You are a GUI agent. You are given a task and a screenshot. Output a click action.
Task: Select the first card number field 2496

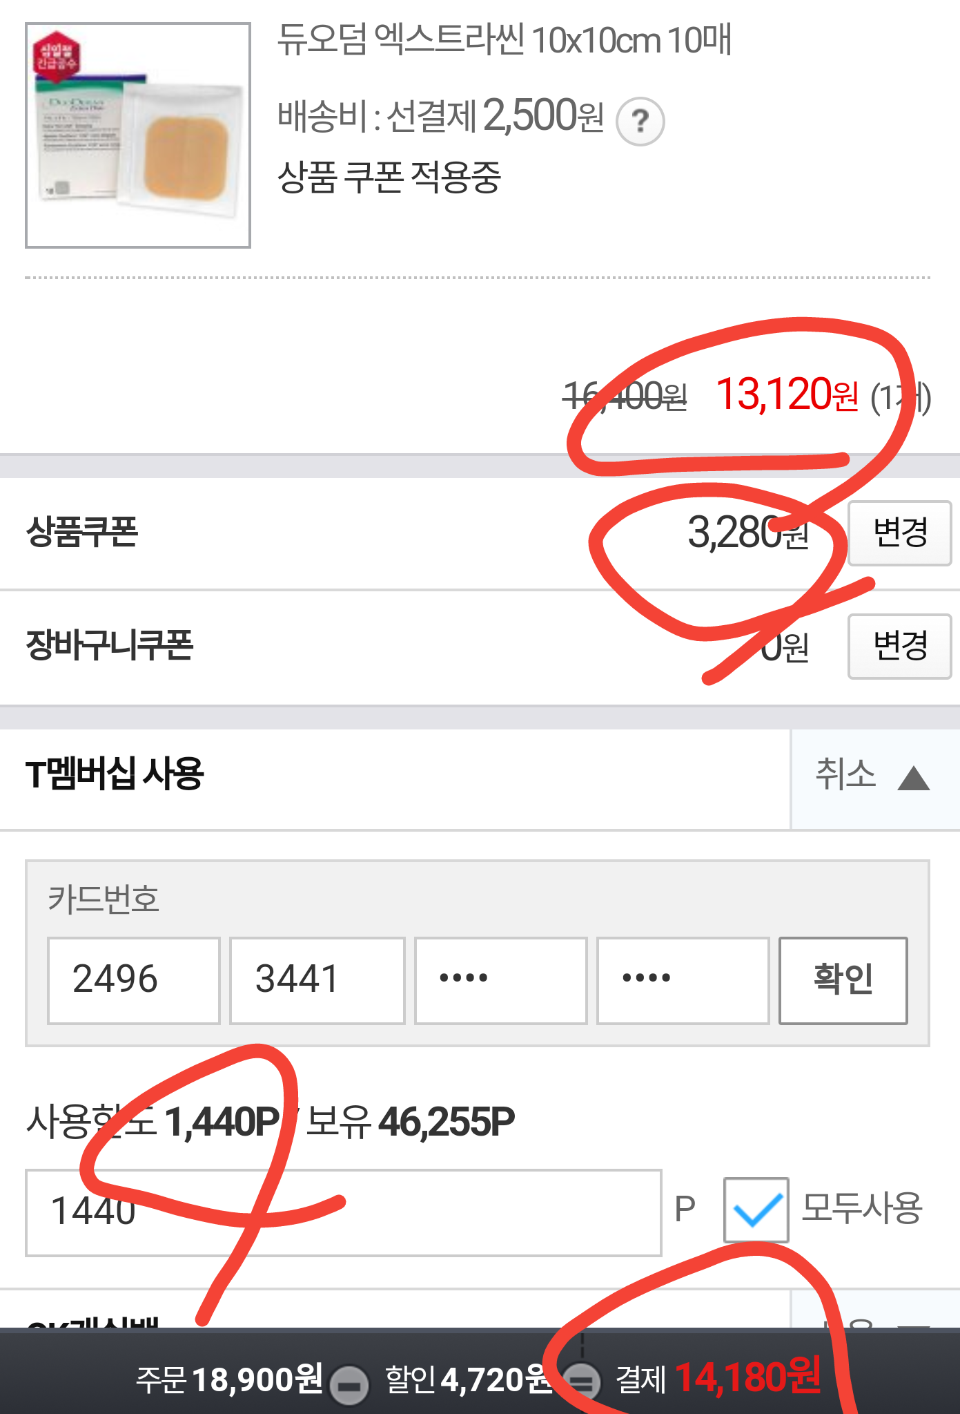tap(133, 980)
